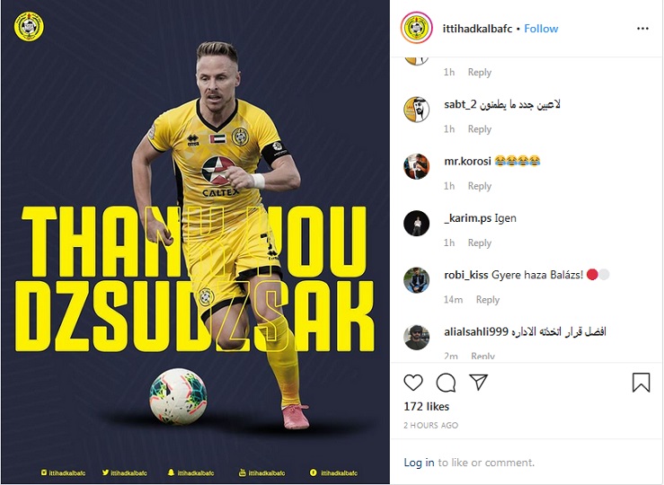Image resolution: width=664 pixels, height=485 pixels.
Task: Reply to the mr.korosi comment
Action: point(480,186)
